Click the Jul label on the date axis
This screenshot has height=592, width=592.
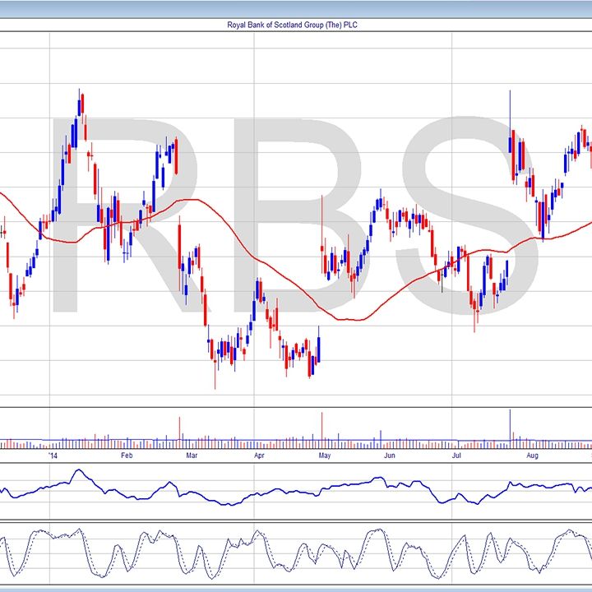pos(456,455)
